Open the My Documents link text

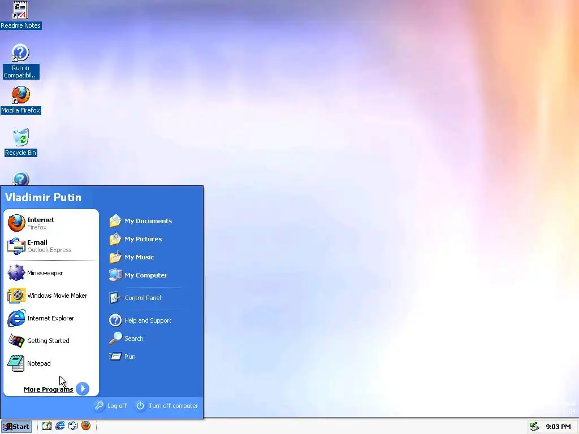pos(148,221)
